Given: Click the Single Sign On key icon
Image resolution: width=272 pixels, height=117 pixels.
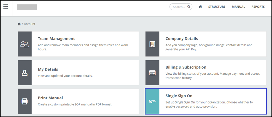Looking at the screenshot, I should [x=152, y=101].
